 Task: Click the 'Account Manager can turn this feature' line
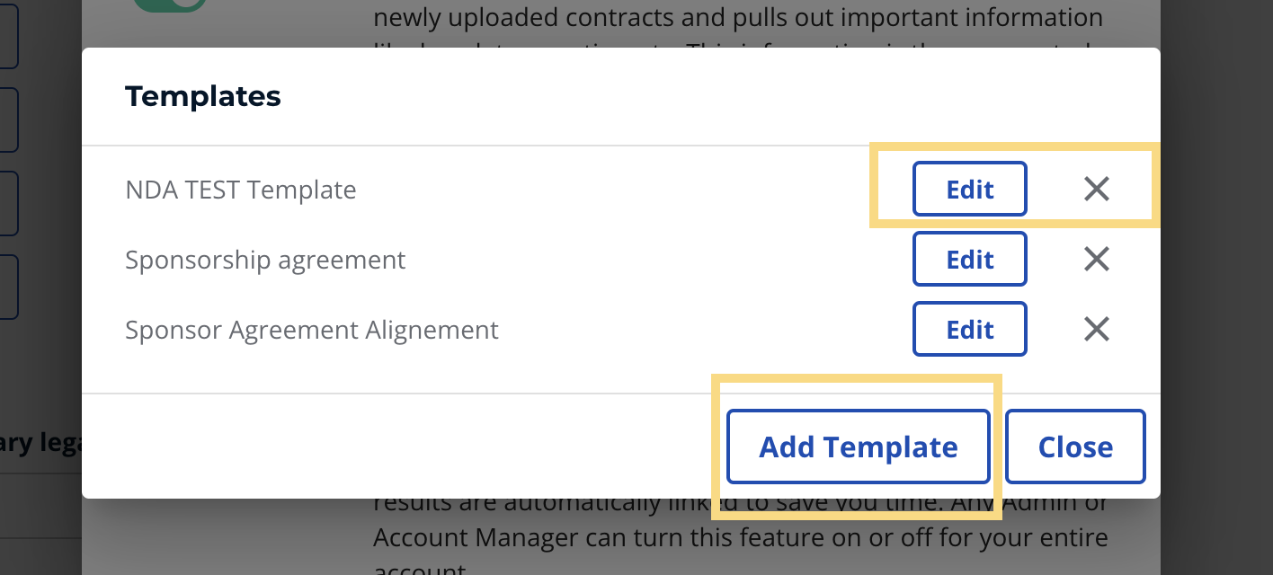coord(739,538)
